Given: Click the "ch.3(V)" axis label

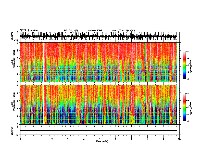Looking at the screenshot, I should pyautogui.click(x=12, y=131).
